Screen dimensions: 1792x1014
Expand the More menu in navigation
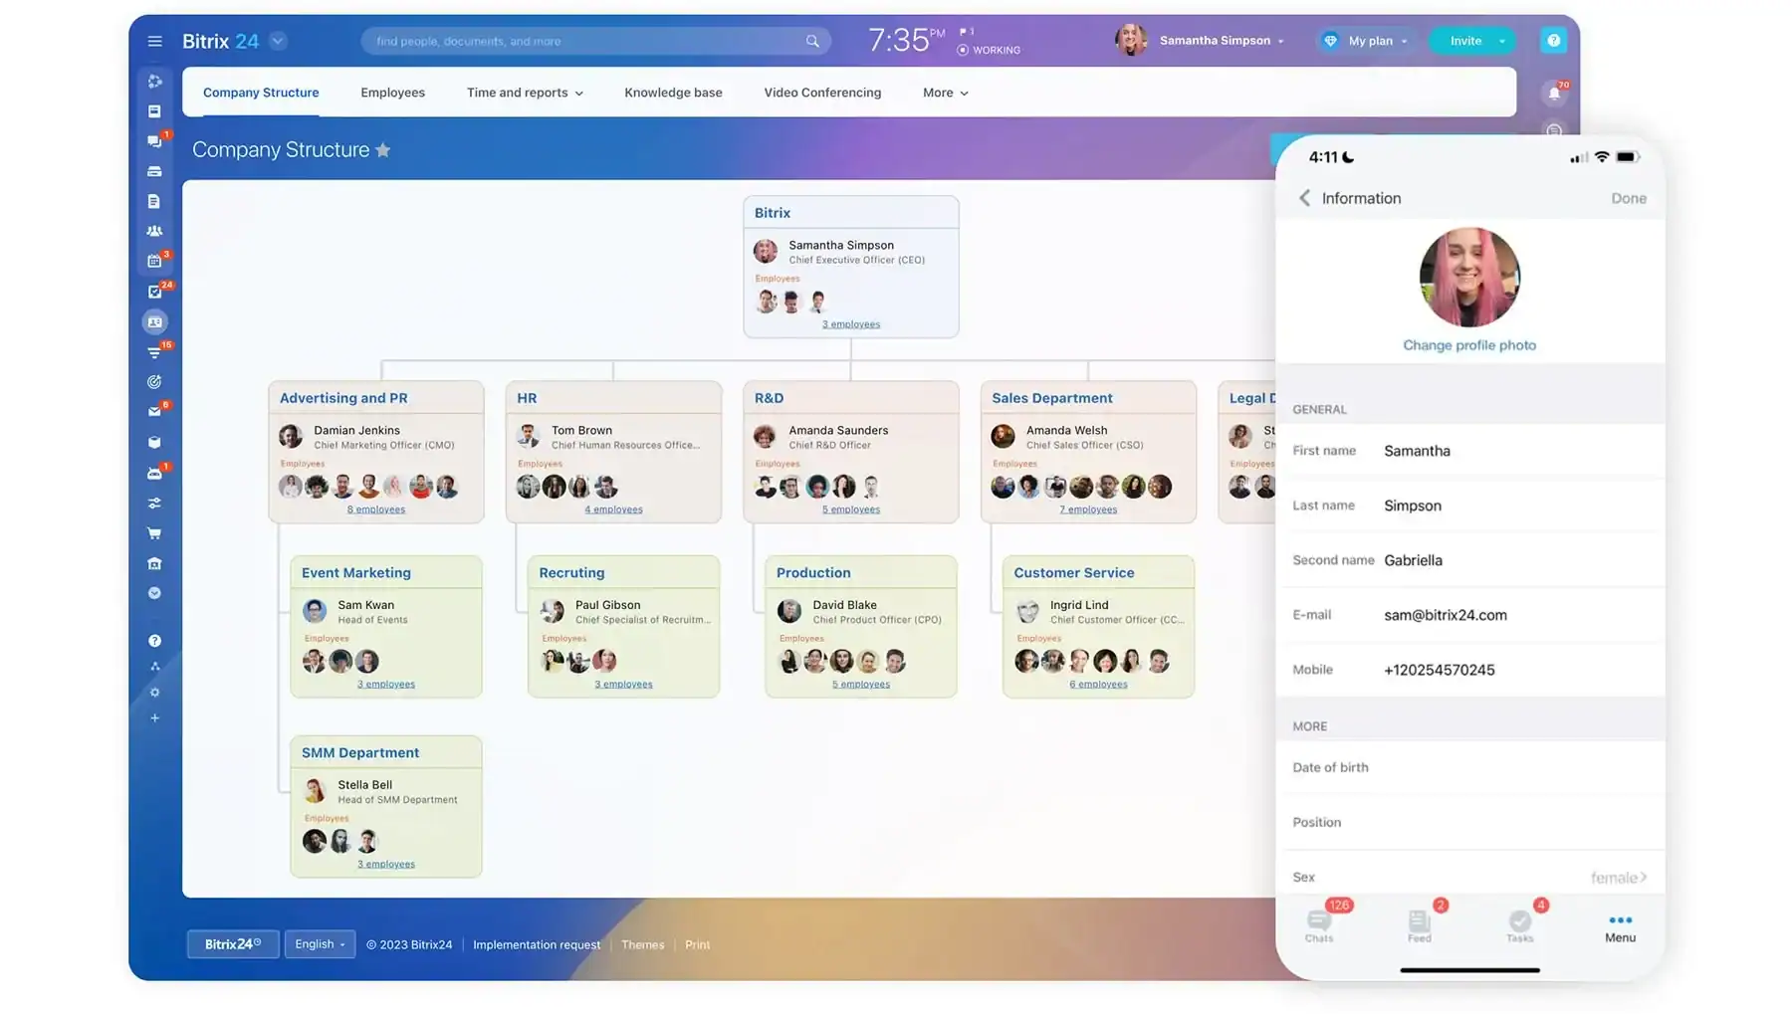(945, 93)
